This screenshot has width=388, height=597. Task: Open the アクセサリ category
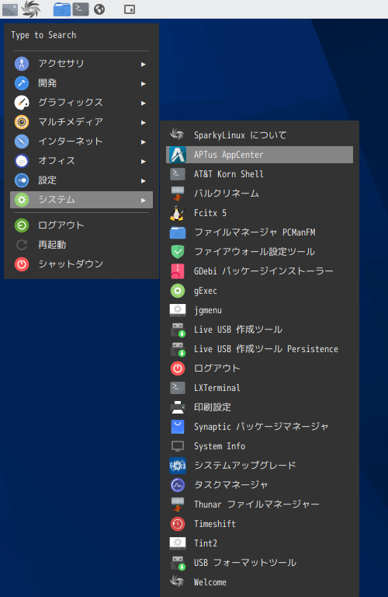[81, 64]
